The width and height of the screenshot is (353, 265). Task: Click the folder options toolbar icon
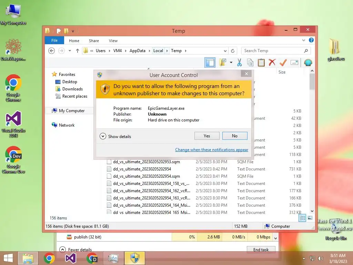(x=223, y=62)
